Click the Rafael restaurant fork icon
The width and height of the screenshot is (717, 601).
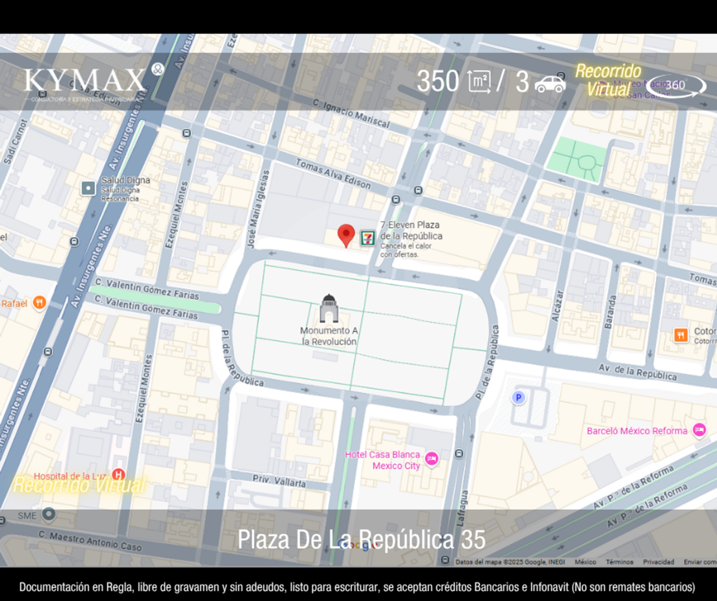pyautogui.click(x=39, y=303)
